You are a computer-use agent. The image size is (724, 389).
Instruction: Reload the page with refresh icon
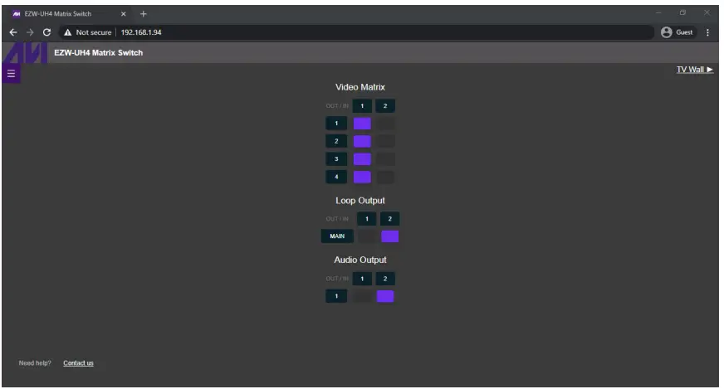(46, 32)
